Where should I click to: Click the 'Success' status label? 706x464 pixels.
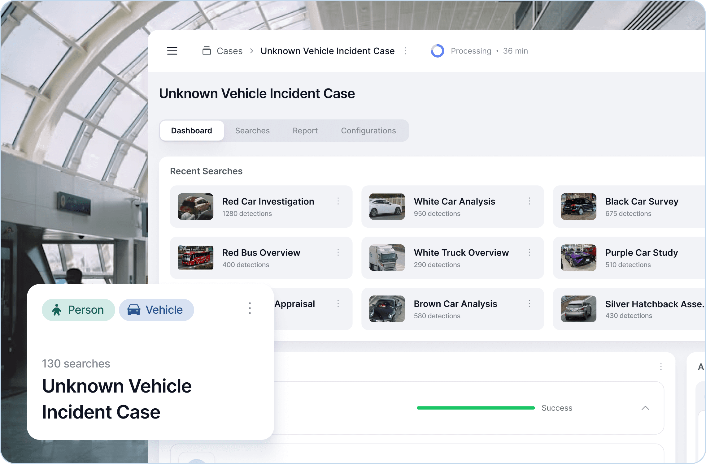point(557,408)
